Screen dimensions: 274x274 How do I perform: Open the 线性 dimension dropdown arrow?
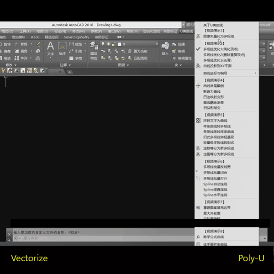click(85, 44)
